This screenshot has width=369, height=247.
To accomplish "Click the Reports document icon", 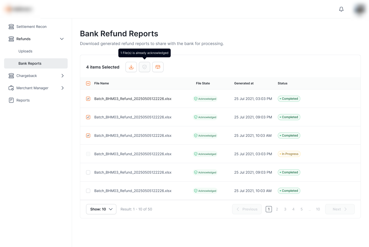I will [x=11, y=100].
